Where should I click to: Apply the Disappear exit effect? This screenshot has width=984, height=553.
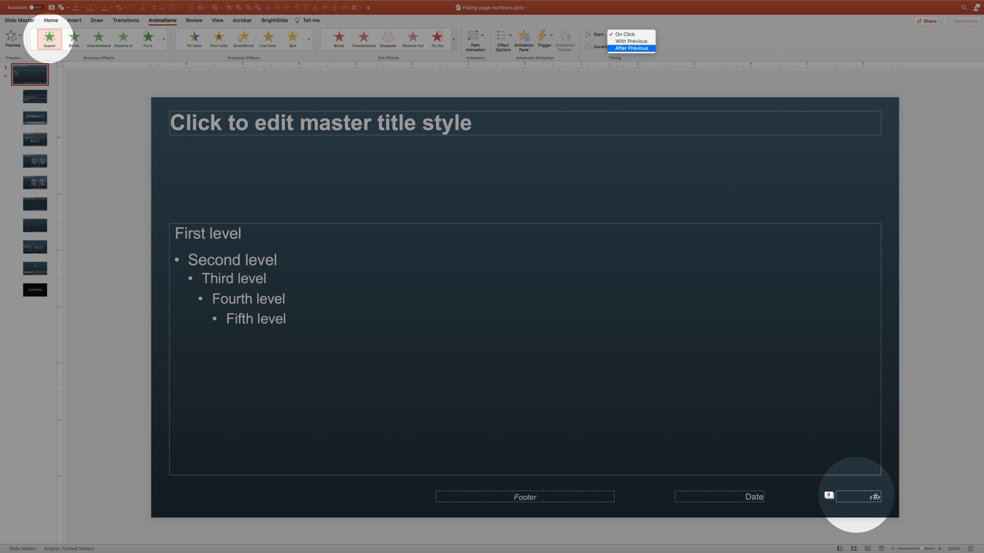coord(388,39)
